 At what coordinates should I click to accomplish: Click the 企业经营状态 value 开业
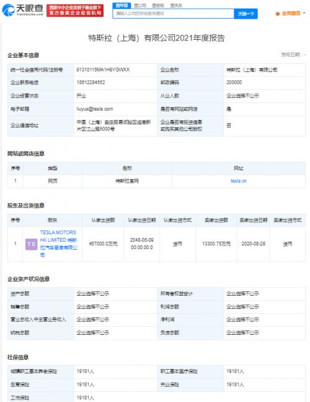[x=81, y=96]
